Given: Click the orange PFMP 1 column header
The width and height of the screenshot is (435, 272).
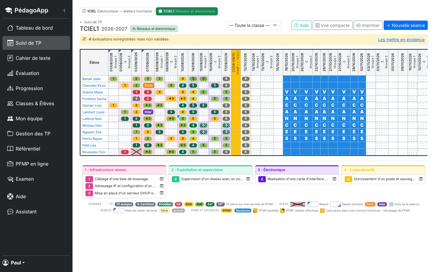Looking at the screenshot, I should 236,63.
